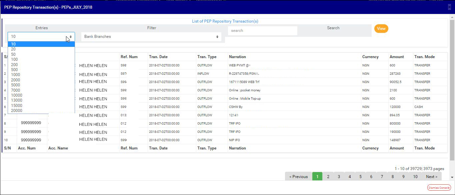
Task: Select 50 entries from the list
Action: pyautogui.click(x=13, y=54)
